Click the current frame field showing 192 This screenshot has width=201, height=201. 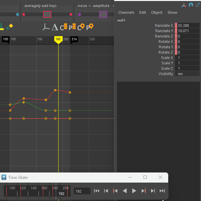(x=82, y=191)
